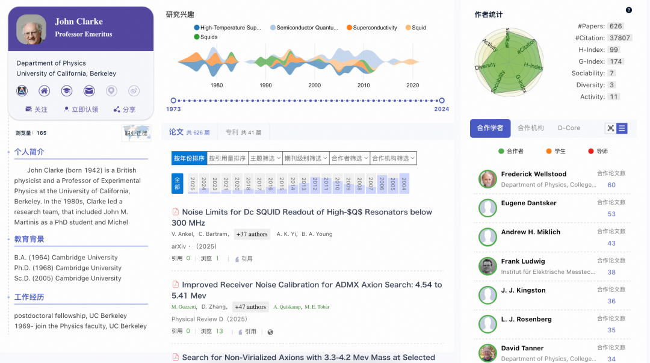The width and height of the screenshot is (650, 363).
Task: Switch collaborators to network graph view
Action: click(611, 128)
